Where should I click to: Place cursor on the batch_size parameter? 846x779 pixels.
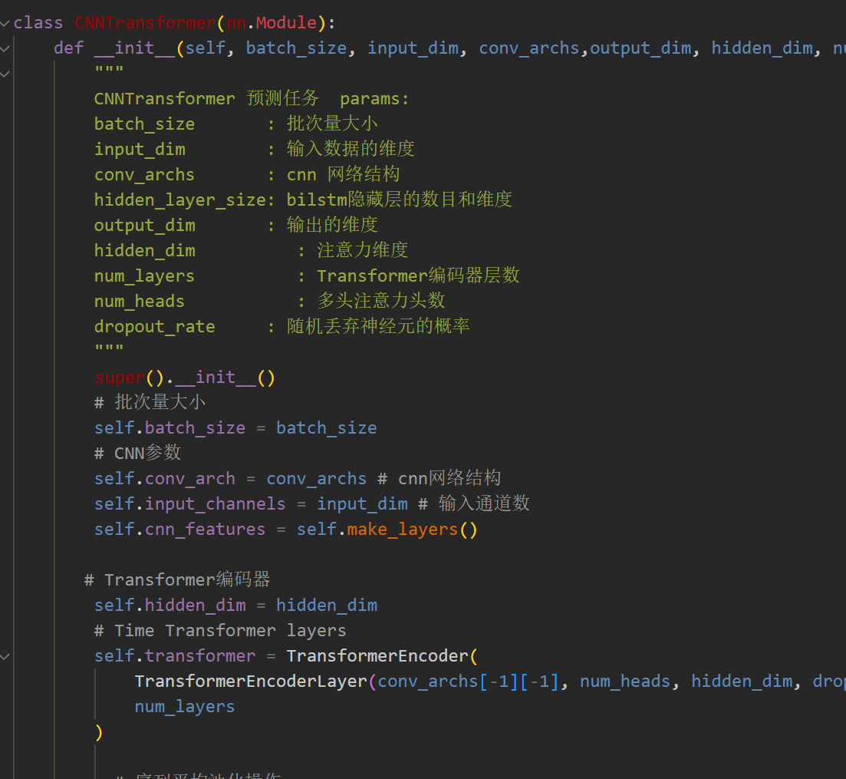pos(295,48)
